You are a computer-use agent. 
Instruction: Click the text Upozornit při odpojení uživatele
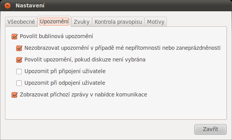tap(65, 83)
